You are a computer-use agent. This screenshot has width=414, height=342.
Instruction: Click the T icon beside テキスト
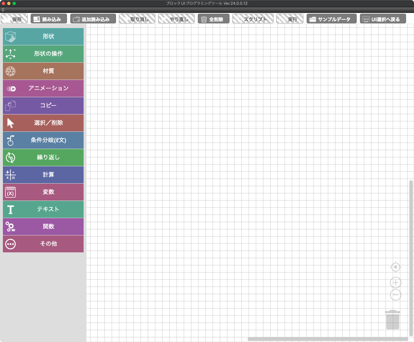tap(10, 210)
